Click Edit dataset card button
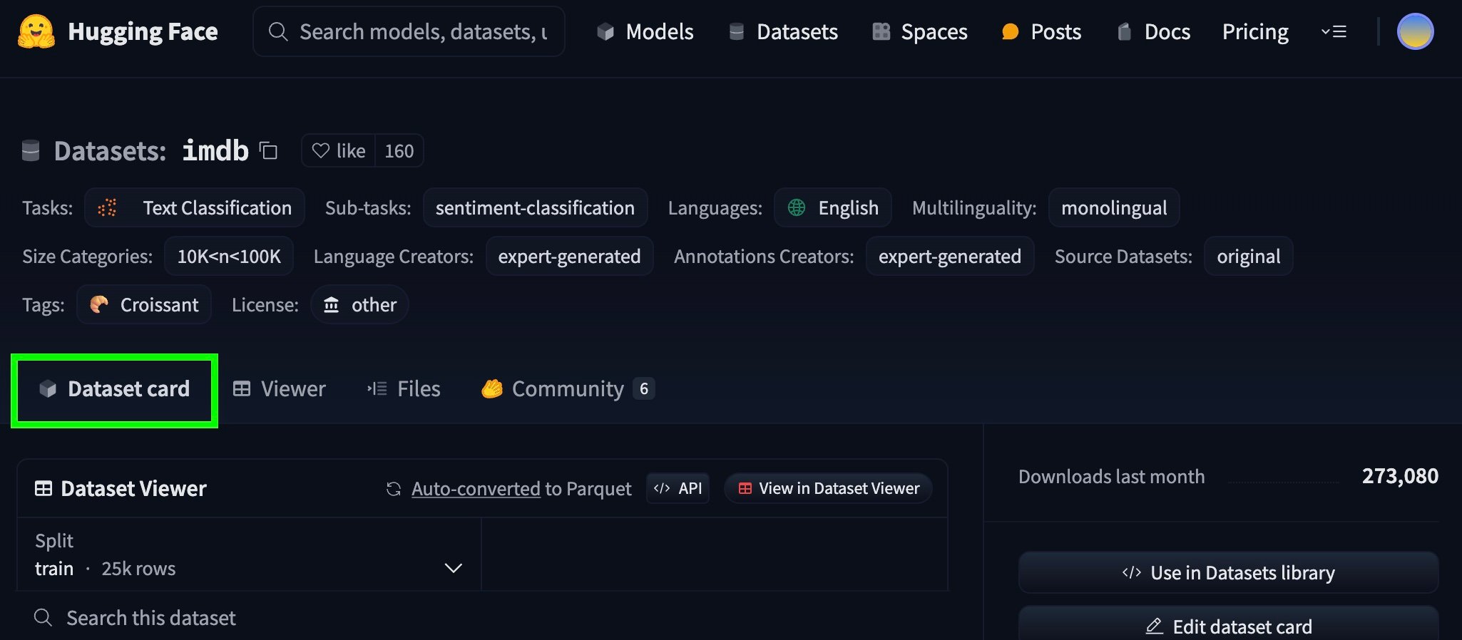This screenshot has height=640, width=1462. click(1228, 626)
